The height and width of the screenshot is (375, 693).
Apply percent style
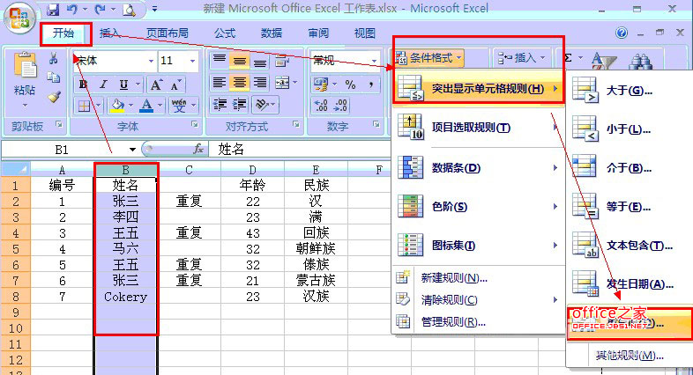351,85
